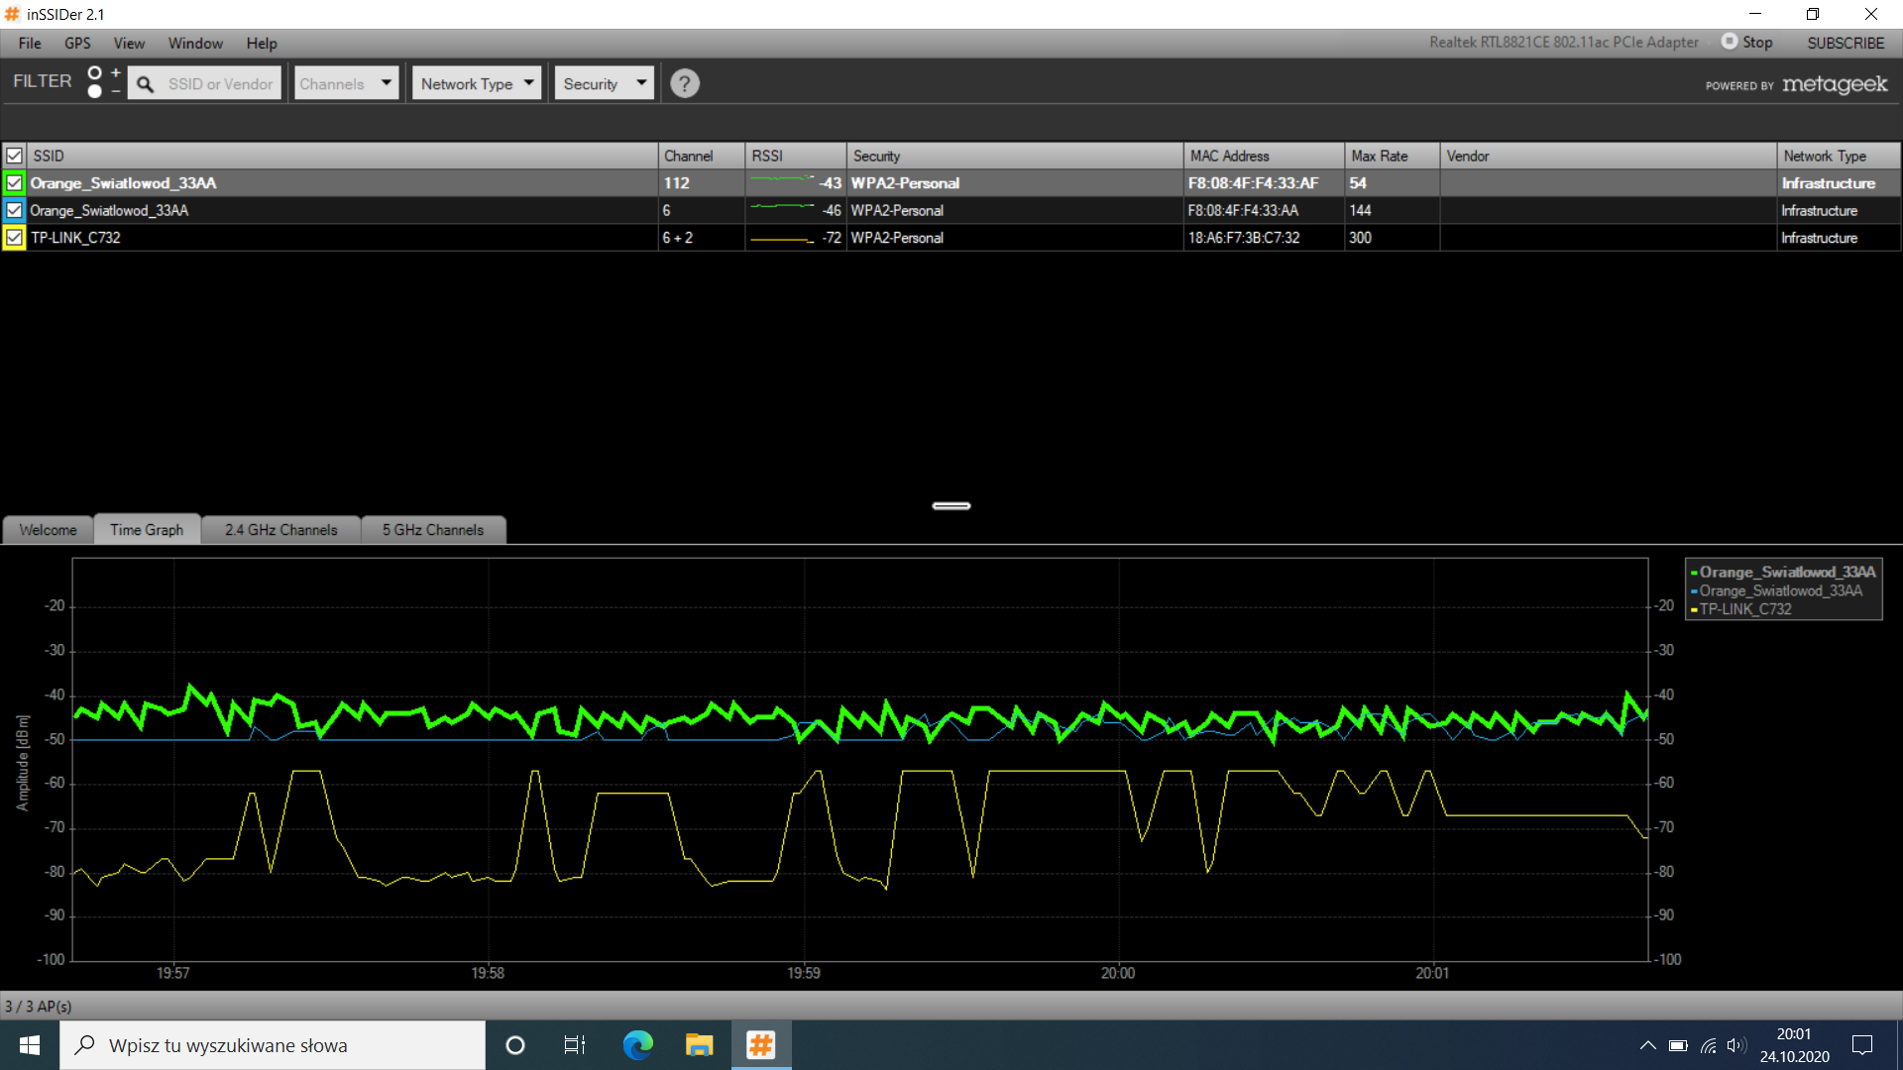The image size is (1903, 1070).
Task: Click MAC address F8:08:4F:F4:33:AF
Action: click(1253, 183)
